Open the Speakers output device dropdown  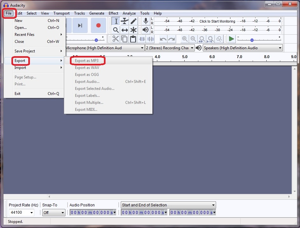(x=242, y=48)
